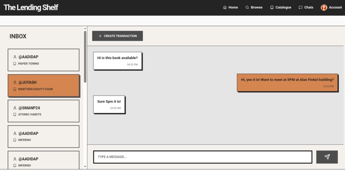Click plus icon in Create Transaction
345x171 pixels.
[x=100, y=36]
